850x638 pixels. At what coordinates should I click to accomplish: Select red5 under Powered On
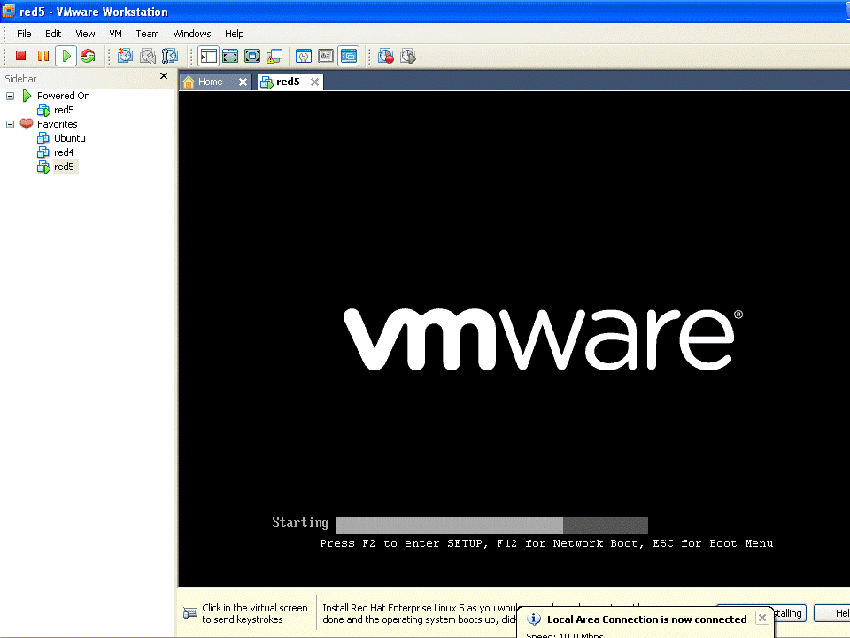64,110
